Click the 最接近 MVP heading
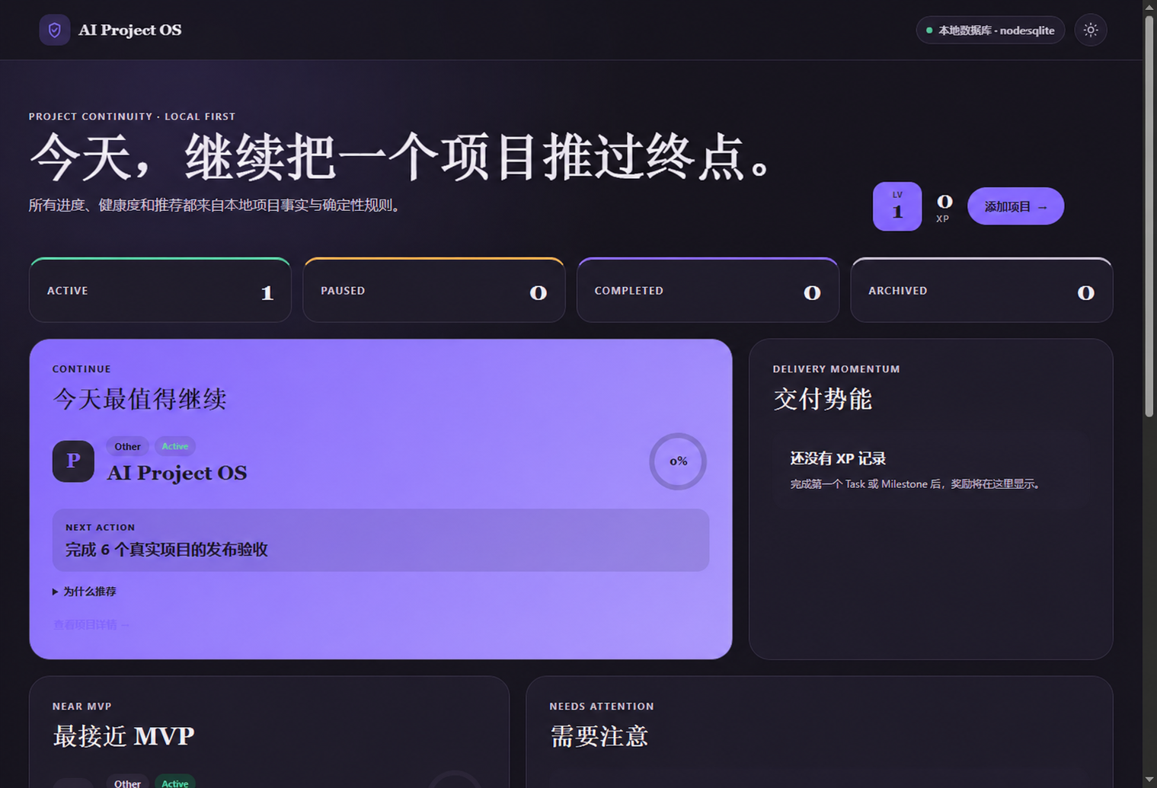Viewport: 1157px width, 788px height. coord(123,736)
